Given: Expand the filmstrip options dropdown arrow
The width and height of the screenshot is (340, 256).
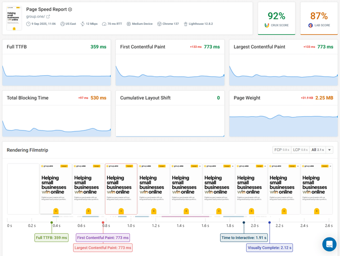Looking at the screenshot, I should pos(330,150).
